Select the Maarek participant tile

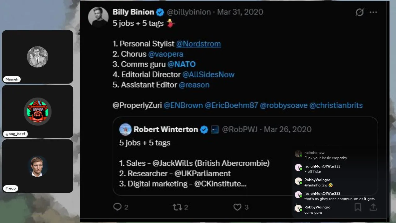point(37,57)
